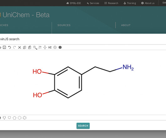Select the NH2 amine group atom

[x=128, y=67]
